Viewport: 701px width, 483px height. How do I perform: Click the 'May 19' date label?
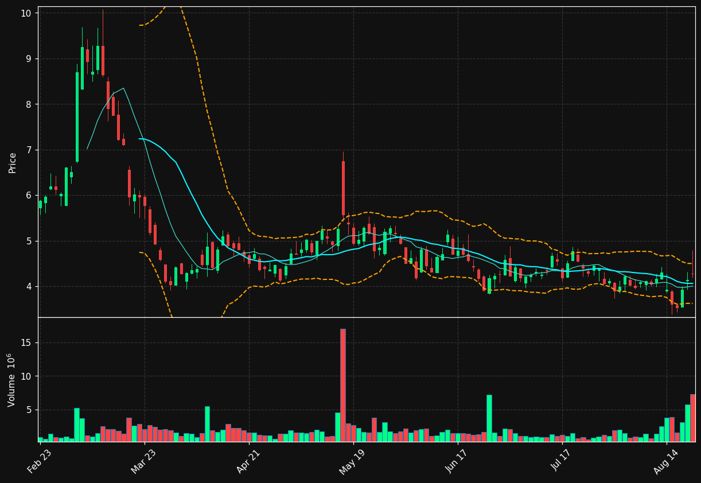352,462
